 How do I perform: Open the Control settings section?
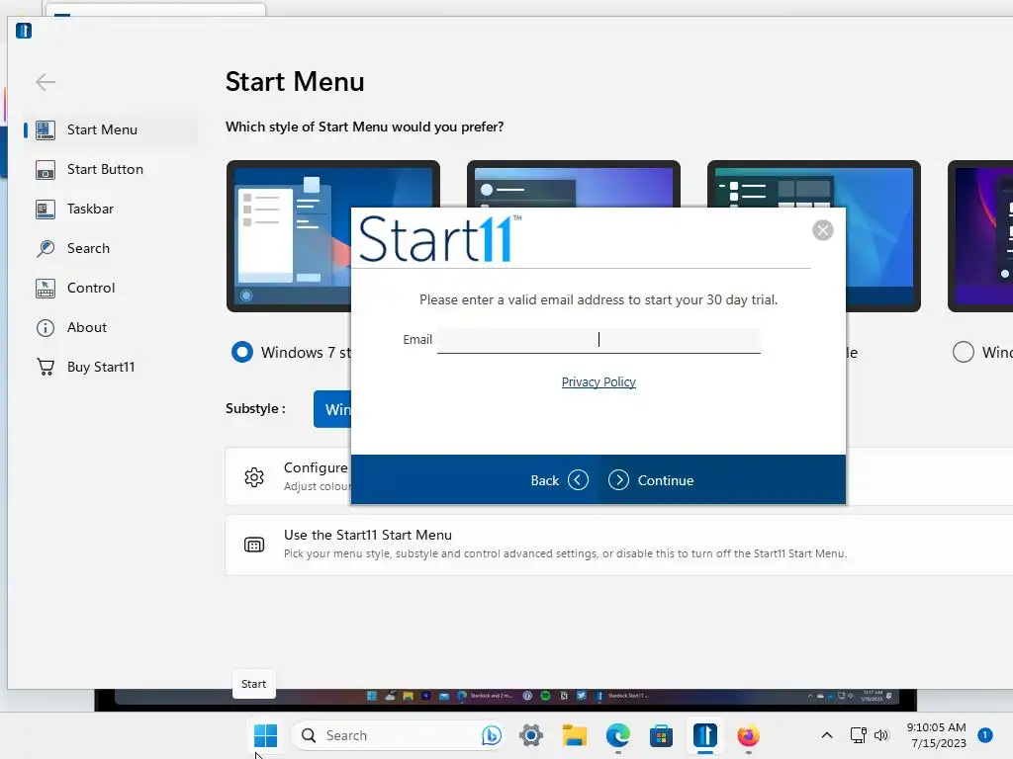tap(110, 288)
